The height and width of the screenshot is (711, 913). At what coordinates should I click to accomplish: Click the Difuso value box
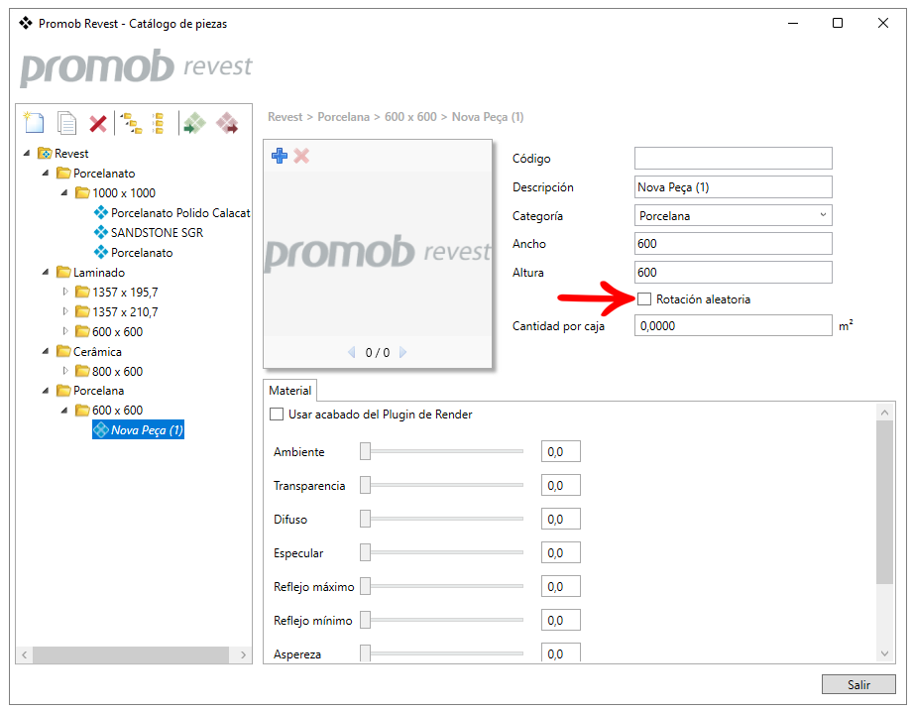[x=561, y=520]
